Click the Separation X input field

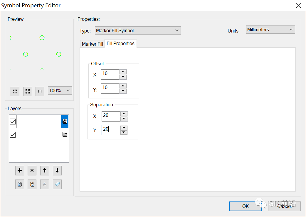click(111, 116)
